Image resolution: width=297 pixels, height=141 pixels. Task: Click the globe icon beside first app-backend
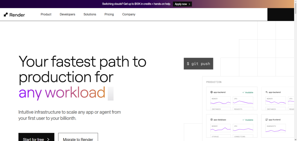pos(211,92)
